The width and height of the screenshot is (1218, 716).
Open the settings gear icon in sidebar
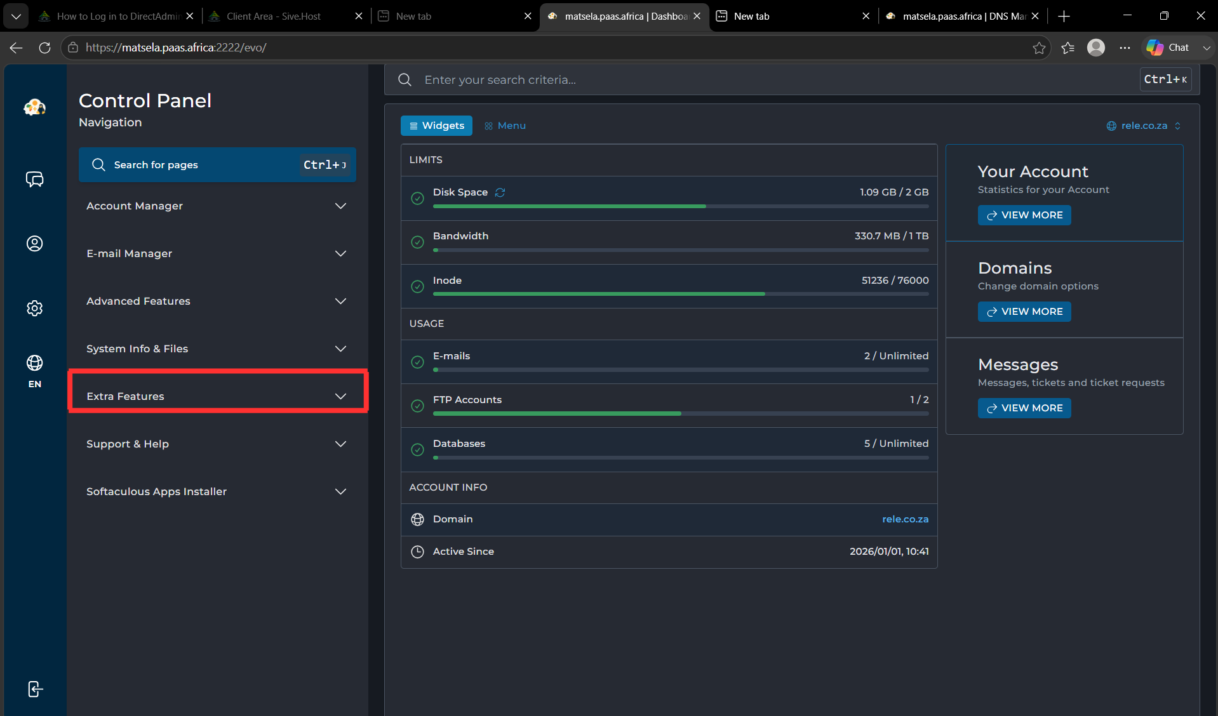[x=34, y=308]
